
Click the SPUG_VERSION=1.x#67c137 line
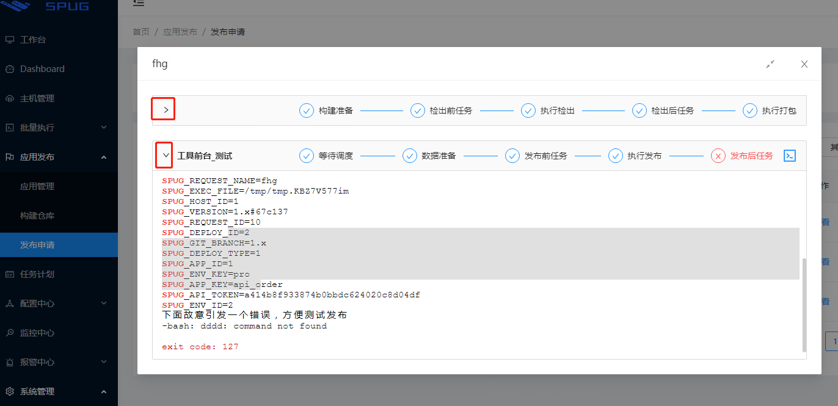click(x=225, y=212)
